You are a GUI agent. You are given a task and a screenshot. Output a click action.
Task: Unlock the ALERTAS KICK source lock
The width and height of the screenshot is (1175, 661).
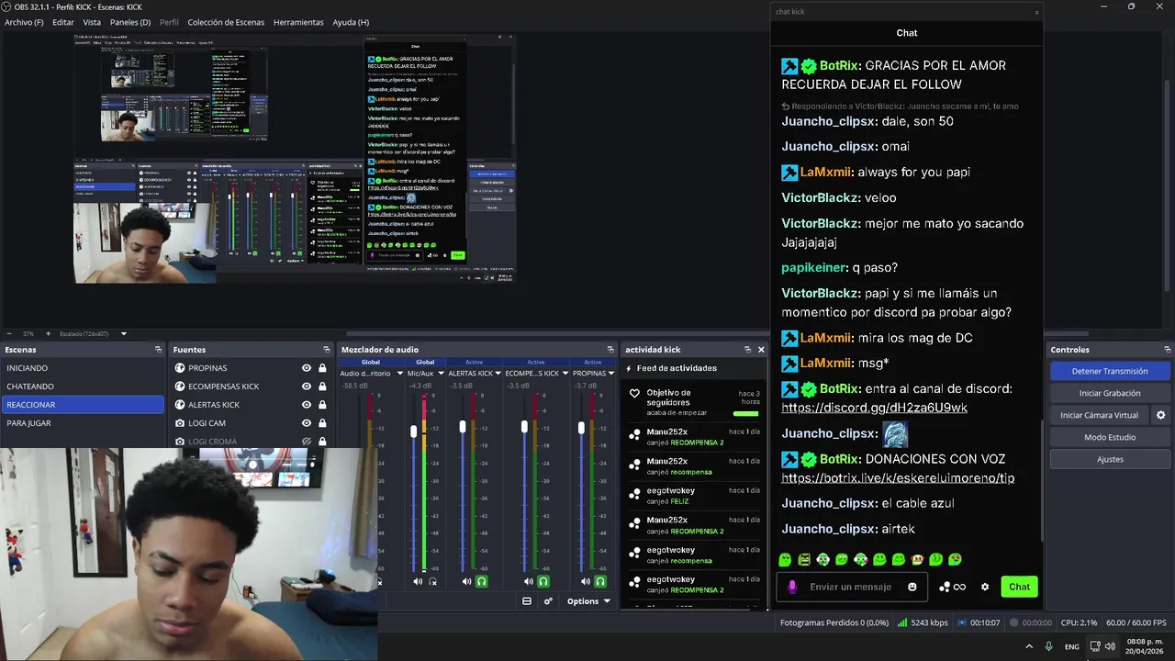pyautogui.click(x=322, y=405)
